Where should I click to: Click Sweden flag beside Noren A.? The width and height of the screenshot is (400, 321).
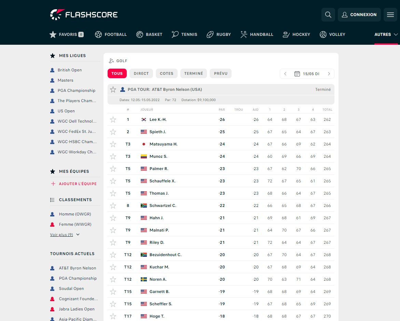point(144,279)
